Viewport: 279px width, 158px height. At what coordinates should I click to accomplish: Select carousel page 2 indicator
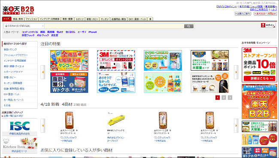[x=224, y=98]
